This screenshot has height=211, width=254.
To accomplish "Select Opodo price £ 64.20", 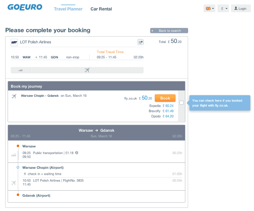I will (x=168, y=116).
